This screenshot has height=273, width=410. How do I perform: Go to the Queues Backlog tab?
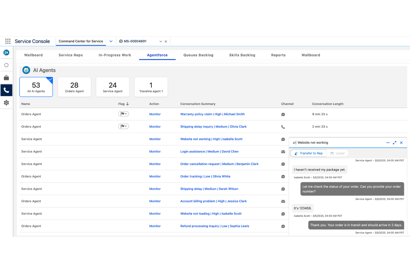[x=198, y=55]
